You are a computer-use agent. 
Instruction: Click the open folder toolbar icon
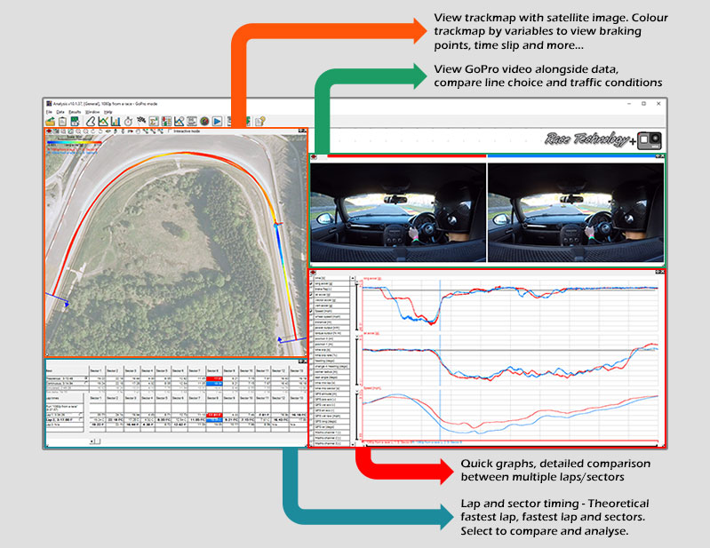[52, 121]
